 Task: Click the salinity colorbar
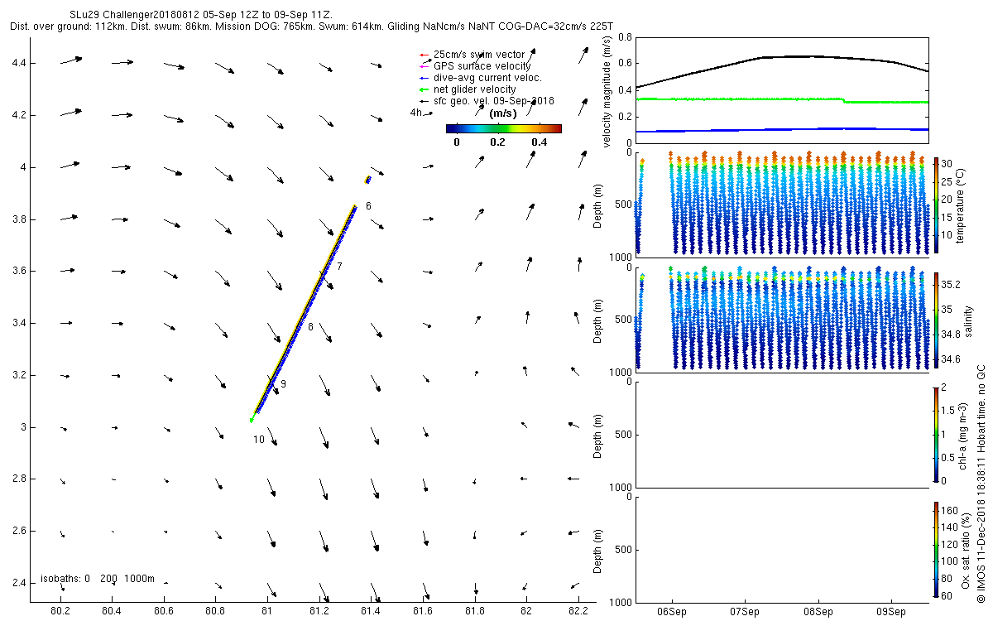(x=936, y=320)
